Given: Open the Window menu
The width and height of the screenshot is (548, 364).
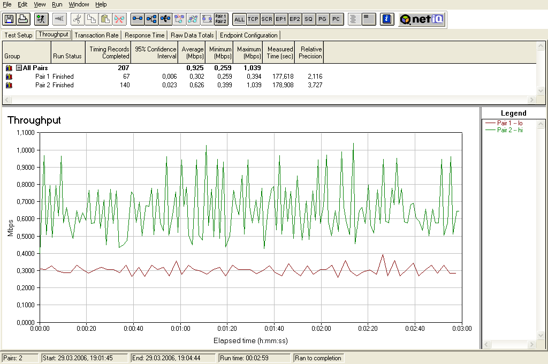Looking at the screenshot, I should (79, 4).
